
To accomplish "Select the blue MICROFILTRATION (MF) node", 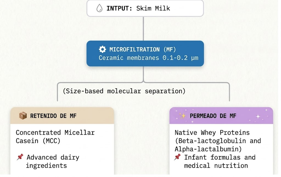I will (x=145, y=54).
